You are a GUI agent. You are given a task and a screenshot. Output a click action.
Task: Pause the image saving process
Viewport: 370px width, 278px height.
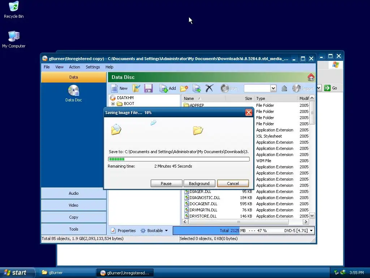(166, 184)
